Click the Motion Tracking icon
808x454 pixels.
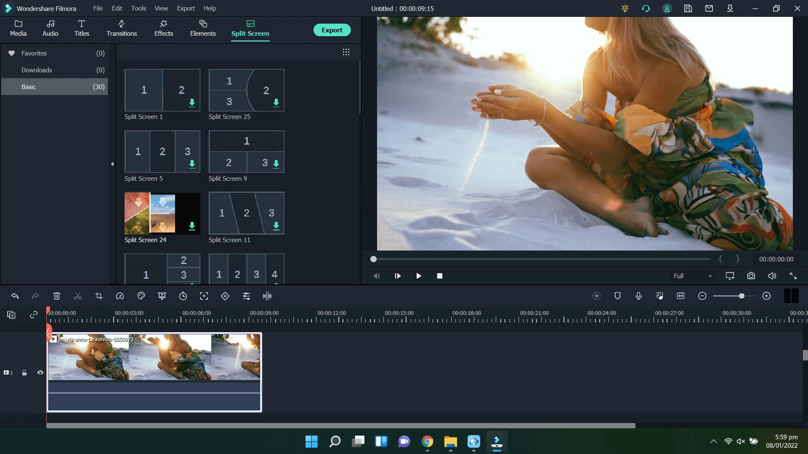pos(204,296)
